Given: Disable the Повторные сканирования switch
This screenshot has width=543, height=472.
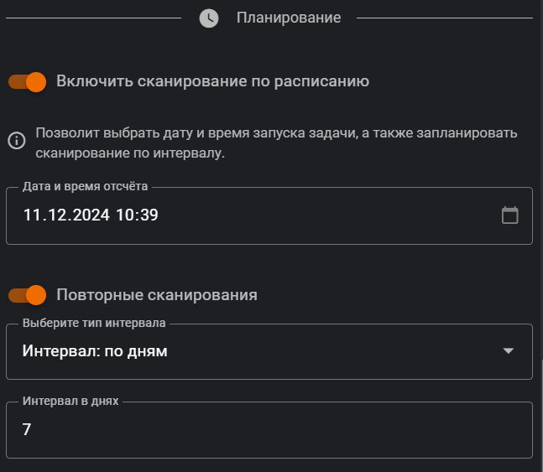Looking at the screenshot, I should (x=27, y=295).
